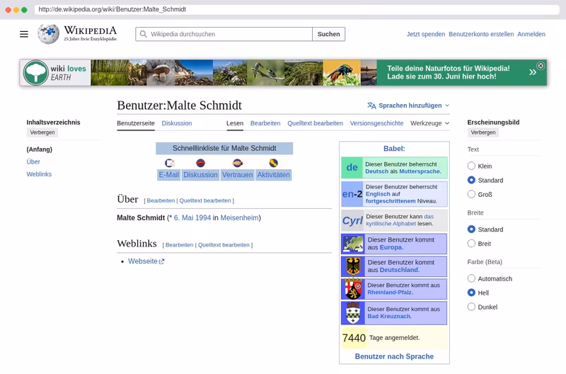This screenshot has width=566, height=374.
Task: Select the Dunkel color mode
Action: (x=471, y=307)
